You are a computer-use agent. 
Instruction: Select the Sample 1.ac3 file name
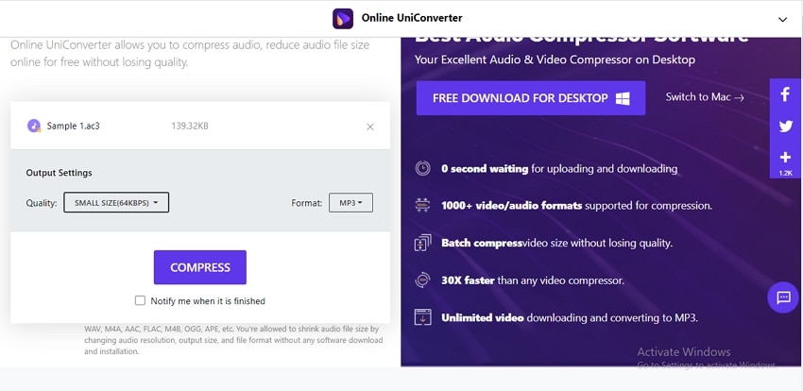(74, 126)
